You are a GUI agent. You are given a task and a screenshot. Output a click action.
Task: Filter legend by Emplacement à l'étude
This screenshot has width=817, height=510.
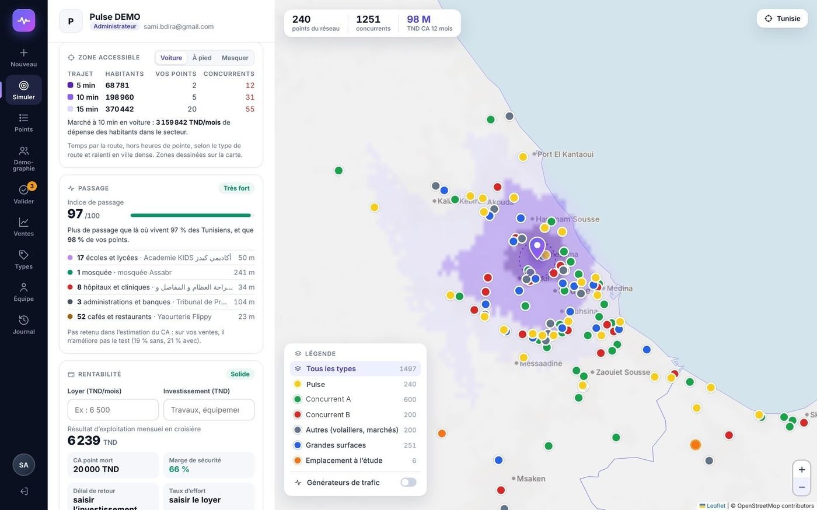[355, 460]
